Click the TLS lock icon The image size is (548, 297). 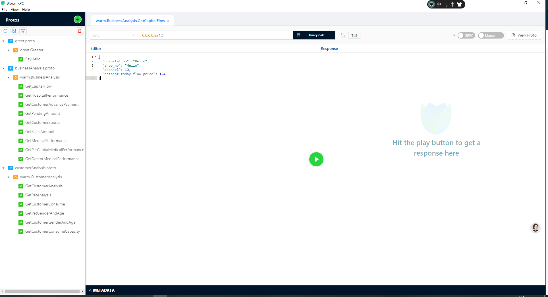click(x=343, y=35)
